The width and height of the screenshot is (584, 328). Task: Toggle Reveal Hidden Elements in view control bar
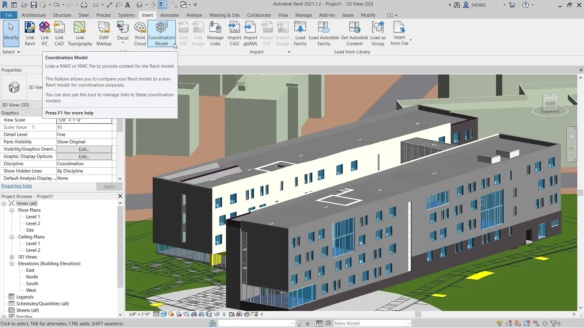(x=224, y=314)
